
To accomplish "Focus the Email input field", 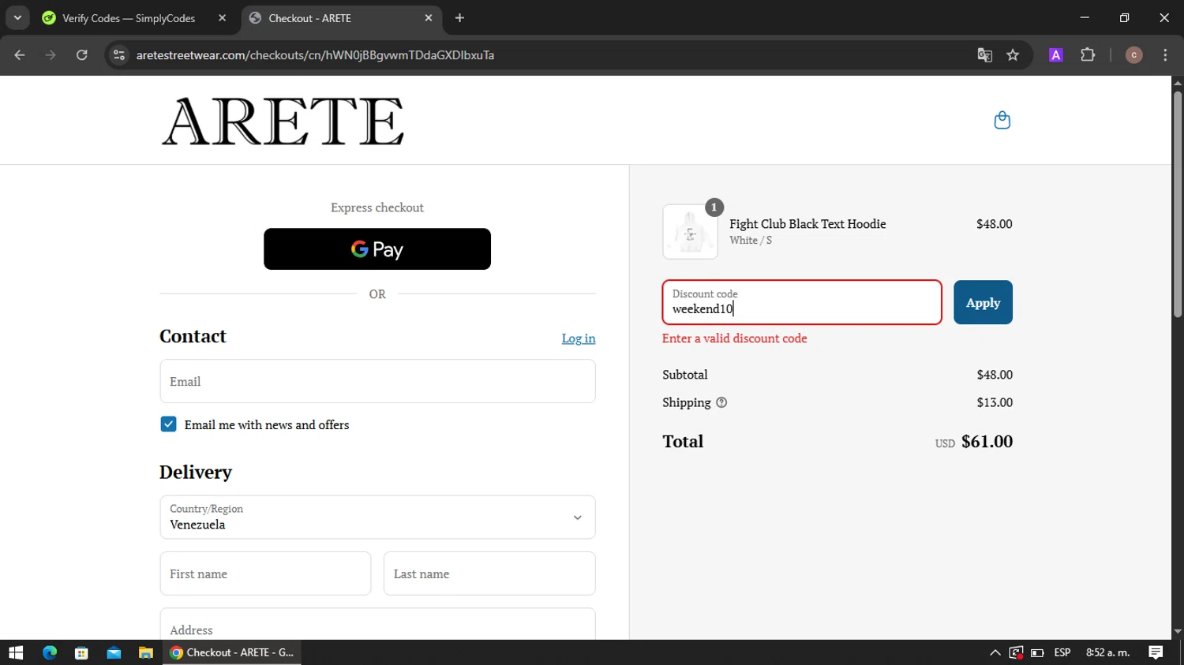I will [x=377, y=381].
